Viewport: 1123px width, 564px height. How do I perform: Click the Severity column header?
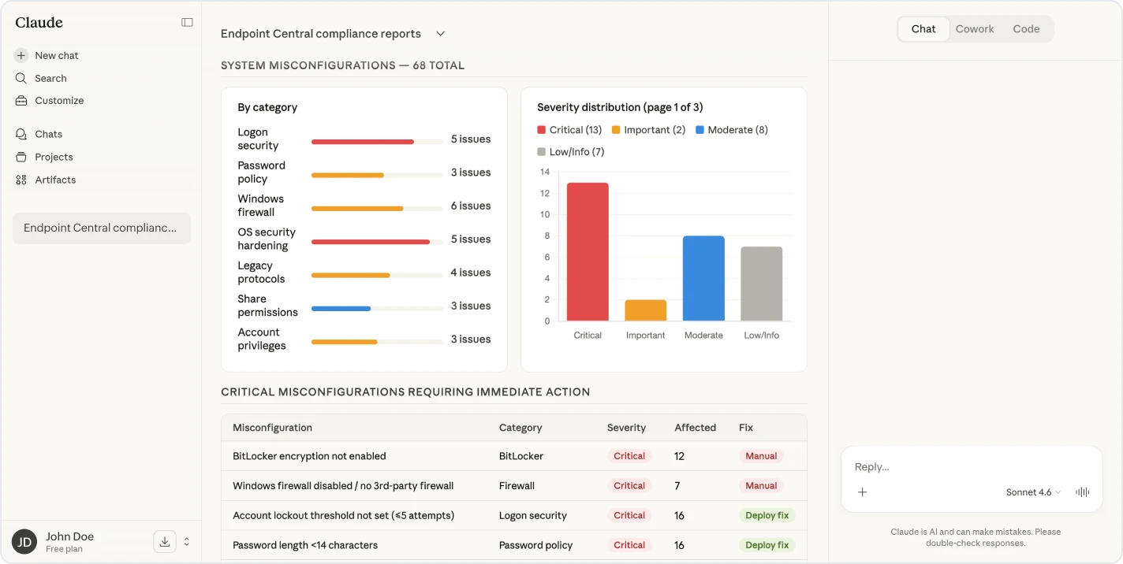tap(626, 428)
